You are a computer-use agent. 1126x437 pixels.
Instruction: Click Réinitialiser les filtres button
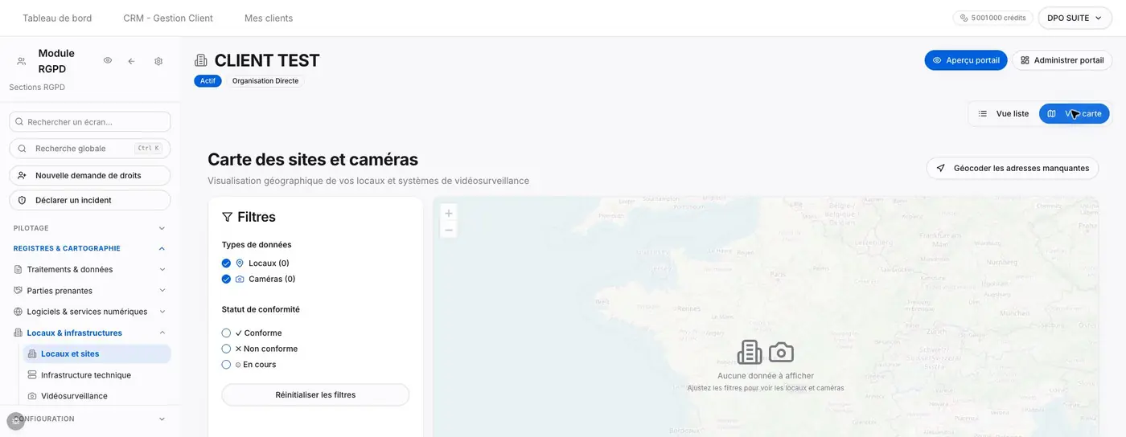pos(315,395)
